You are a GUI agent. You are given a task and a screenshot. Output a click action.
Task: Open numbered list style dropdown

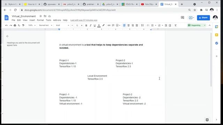coord(162,25)
